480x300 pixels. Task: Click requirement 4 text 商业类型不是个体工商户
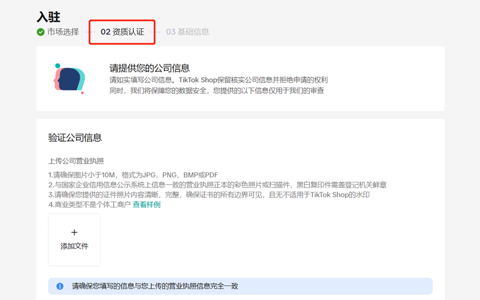[x=89, y=205]
